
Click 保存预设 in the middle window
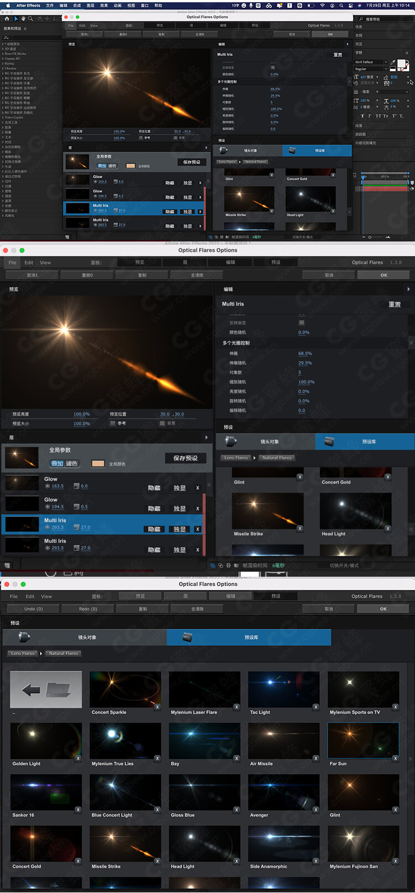185,458
